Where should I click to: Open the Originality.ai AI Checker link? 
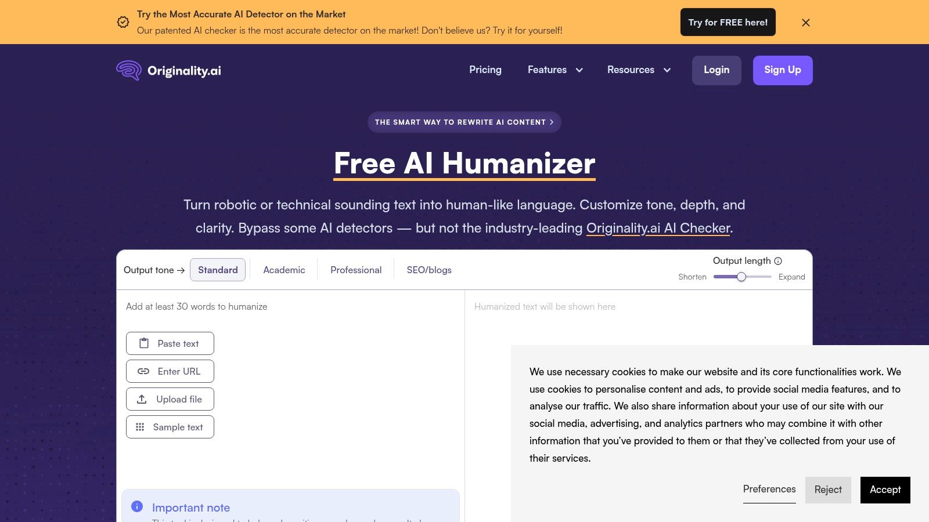click(657, 228)
